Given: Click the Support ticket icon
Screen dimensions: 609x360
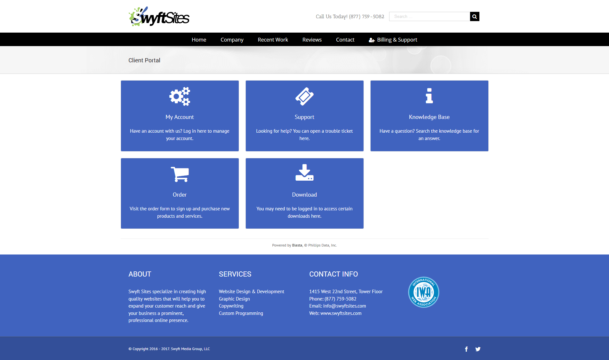Looking at the screenshot, I should tap(304, 96).
